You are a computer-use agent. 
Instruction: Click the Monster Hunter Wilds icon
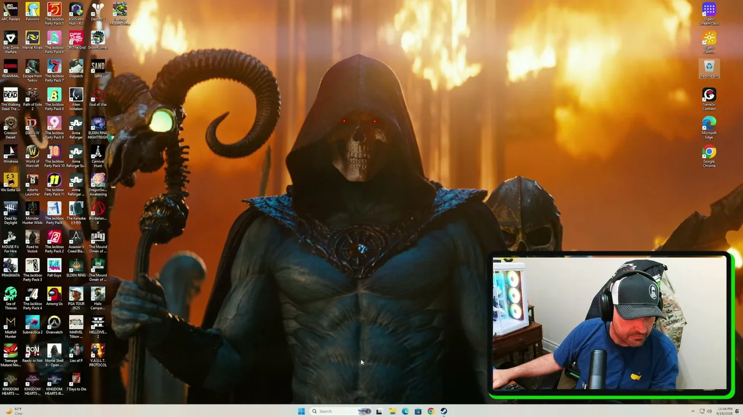(x=33, y=213)
